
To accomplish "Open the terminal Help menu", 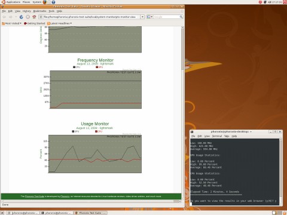I will pos(234,136).
